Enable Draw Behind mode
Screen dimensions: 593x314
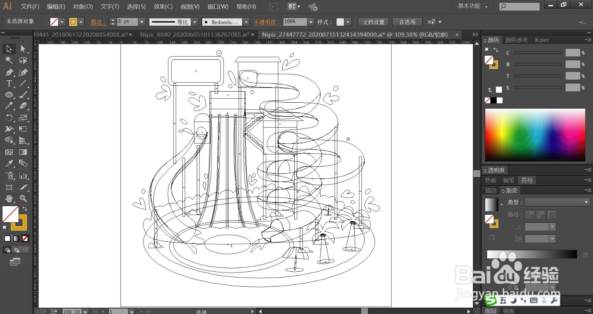coord(16,250)
